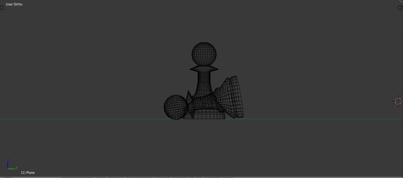Expand the tool shelf with the left plus button
Image resolution: width=403 pixels, height=178 pixels.
pos(2,8)
